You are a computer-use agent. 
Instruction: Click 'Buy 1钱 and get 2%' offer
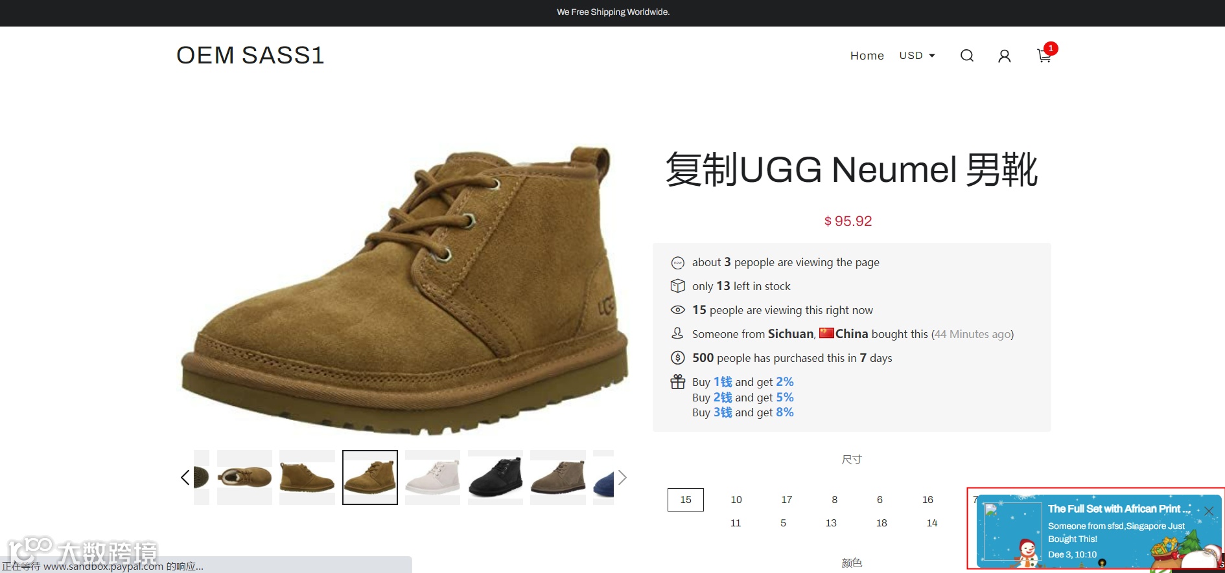coord(743,382)
